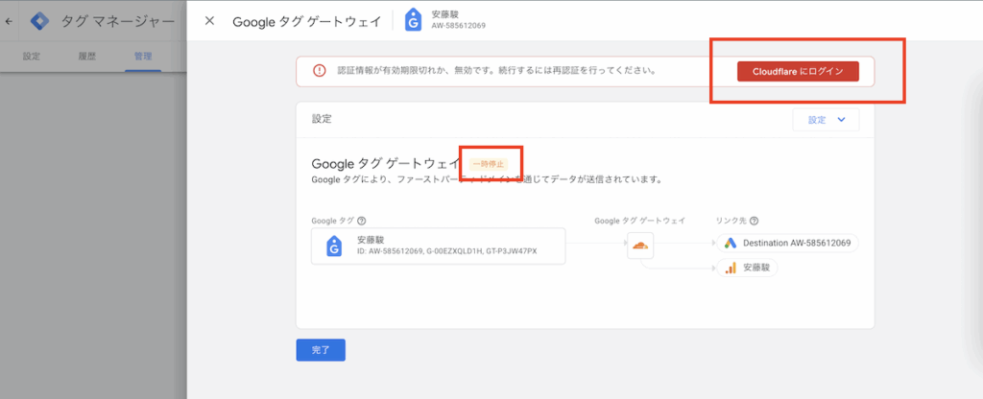This screenshot has width=983, height=399.
Task: Switch to the 管理 tab in background
Action: (x=143, y=57)
